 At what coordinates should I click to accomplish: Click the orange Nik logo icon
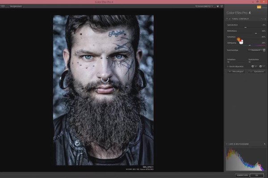[x=259, y=7]
